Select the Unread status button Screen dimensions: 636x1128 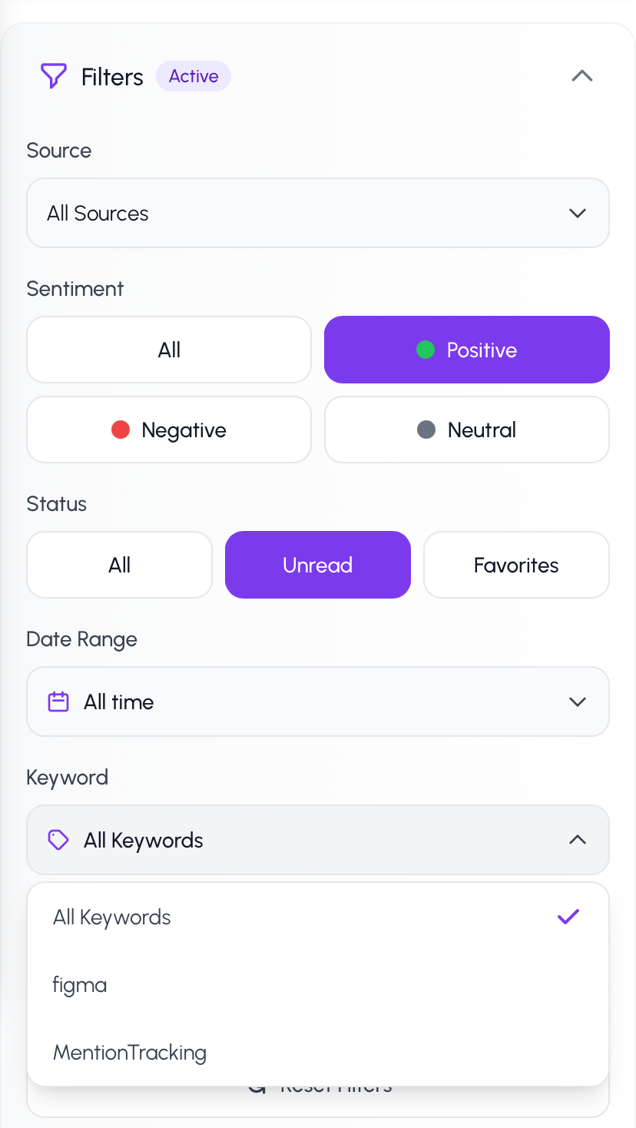coord(317,565)
